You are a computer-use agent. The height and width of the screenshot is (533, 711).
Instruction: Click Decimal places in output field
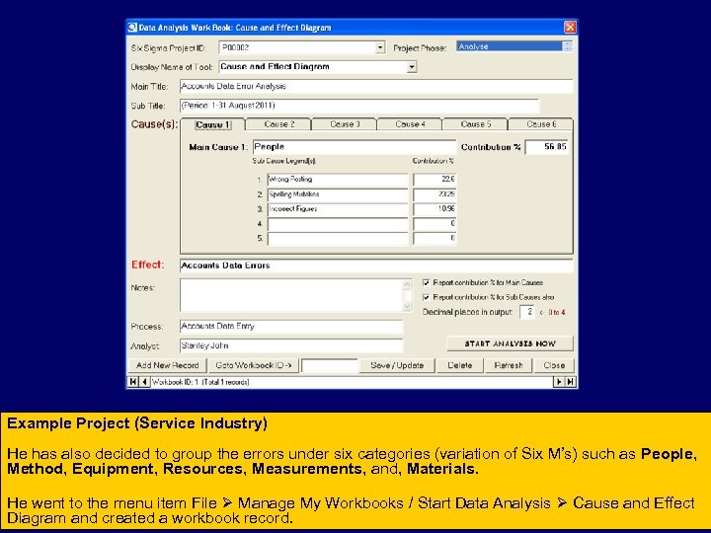click(x=527, y=312)
